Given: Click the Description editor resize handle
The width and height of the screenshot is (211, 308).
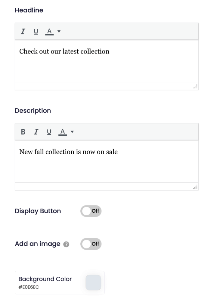Looking at the screenshot, I should click(195, 187).
